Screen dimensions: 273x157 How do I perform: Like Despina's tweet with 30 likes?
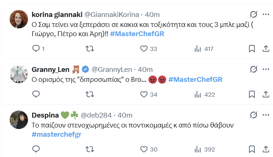click(144, 149)
